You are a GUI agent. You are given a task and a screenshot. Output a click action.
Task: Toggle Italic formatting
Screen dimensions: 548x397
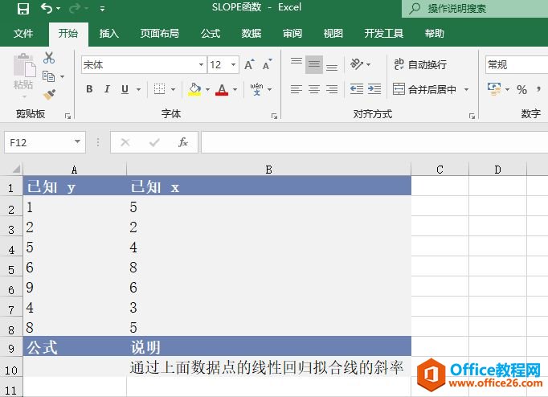[108, 89]
